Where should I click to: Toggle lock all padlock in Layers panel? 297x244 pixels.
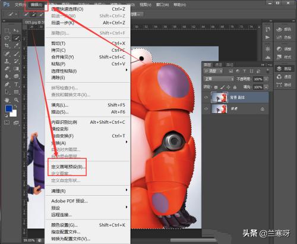coord(235,87)
